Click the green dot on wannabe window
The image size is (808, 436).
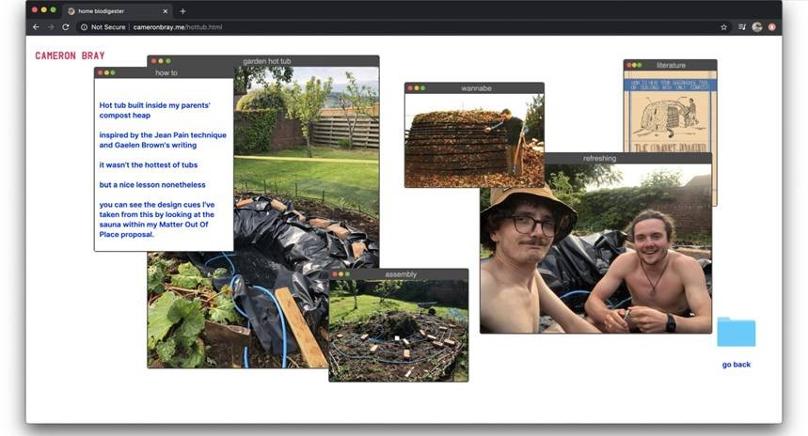[x=422, y=88]
